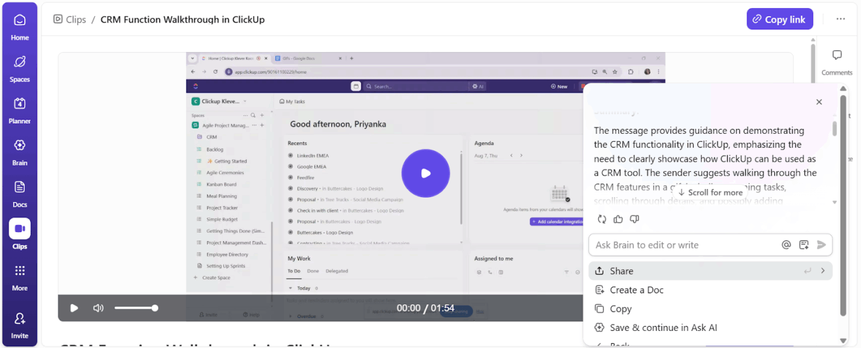Click the small play button in video controls
This screenshot has width=861, height=348.
pos(74,308)
